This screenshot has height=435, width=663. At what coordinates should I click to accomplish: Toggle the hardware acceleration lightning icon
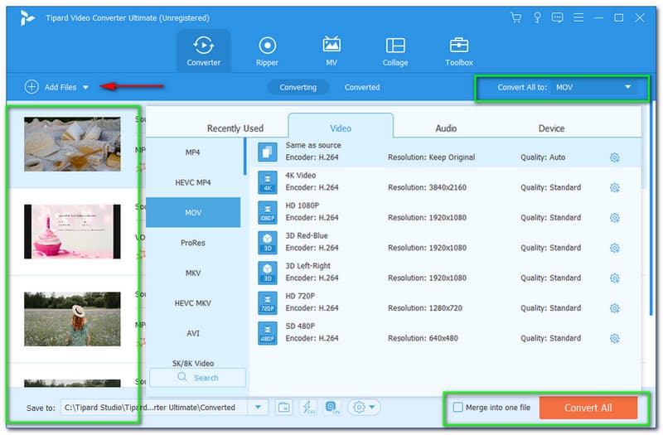tap(308, 408)
